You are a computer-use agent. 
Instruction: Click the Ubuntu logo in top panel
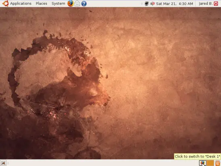pyautogui.click(x=5, y=3)
